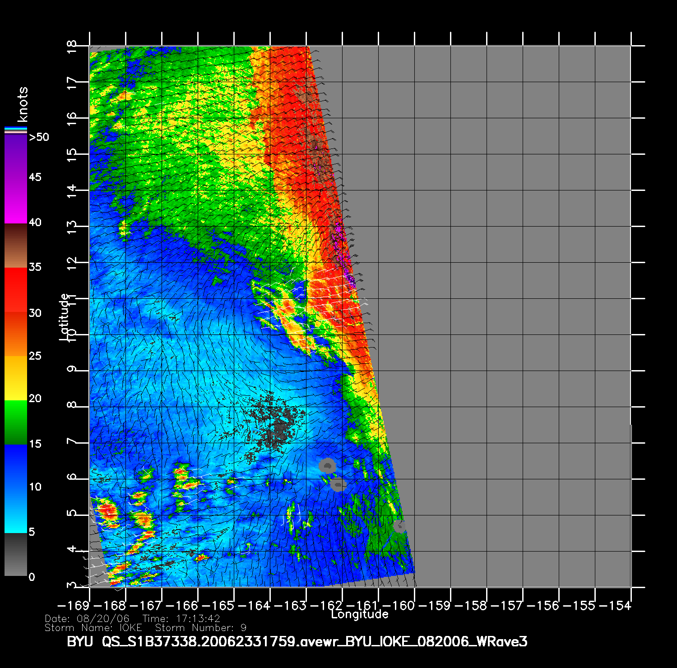Select the gray 0-5 knots legend band
The image size is (677, 668).
point(16,554)
